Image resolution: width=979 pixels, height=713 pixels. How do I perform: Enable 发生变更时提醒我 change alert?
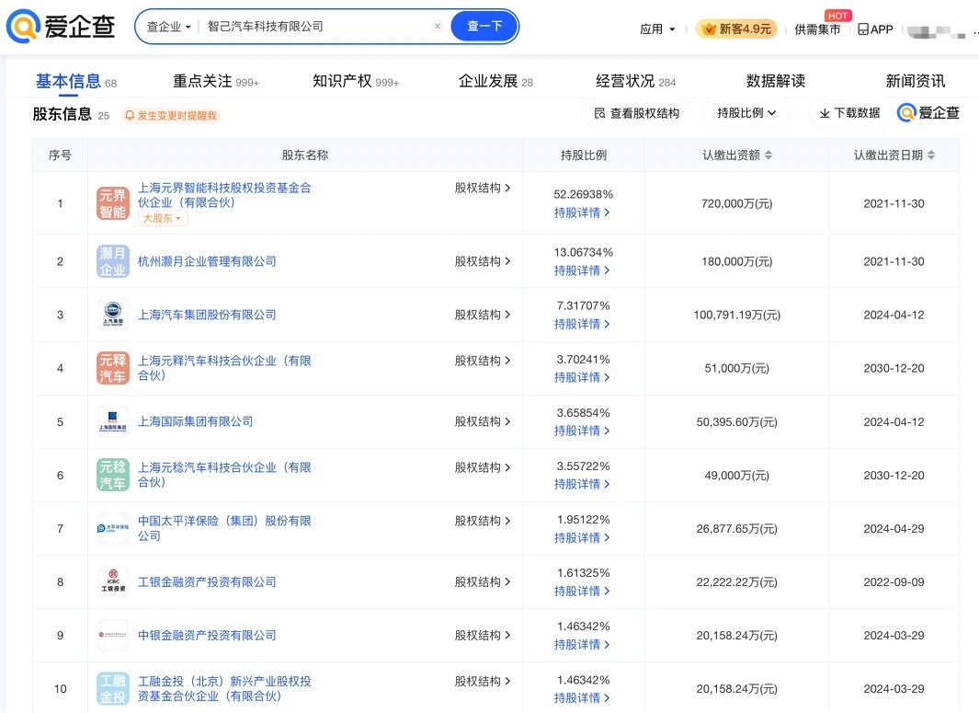pyautogui.click(x=170, y=116)
